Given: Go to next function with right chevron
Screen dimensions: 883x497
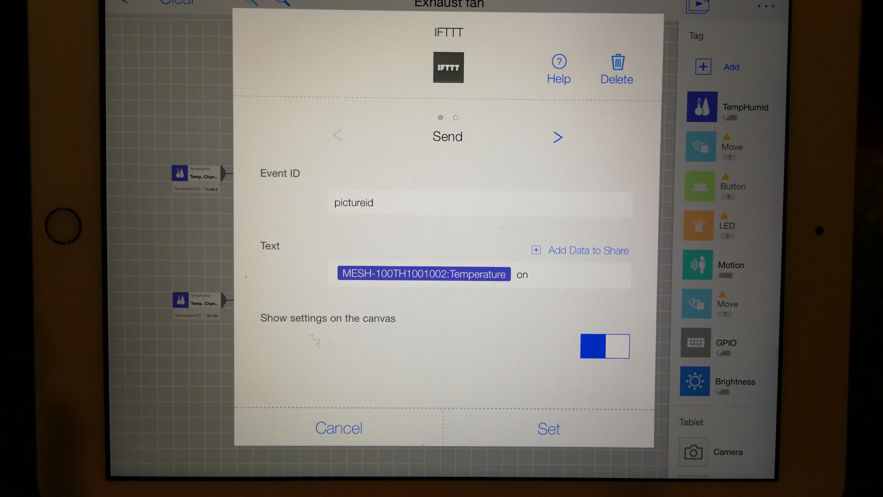Looking at the screenshot, I should (558, 137).
